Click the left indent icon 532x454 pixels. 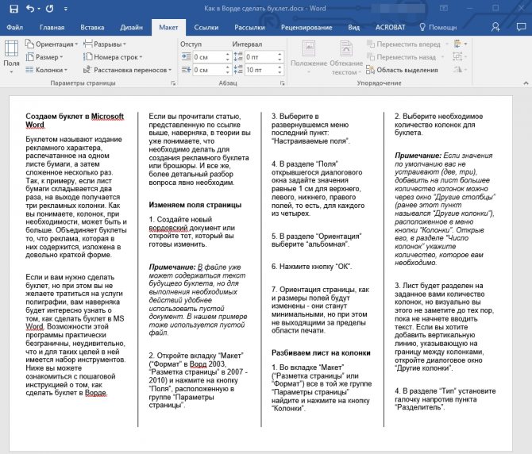(x=186, y=56)
